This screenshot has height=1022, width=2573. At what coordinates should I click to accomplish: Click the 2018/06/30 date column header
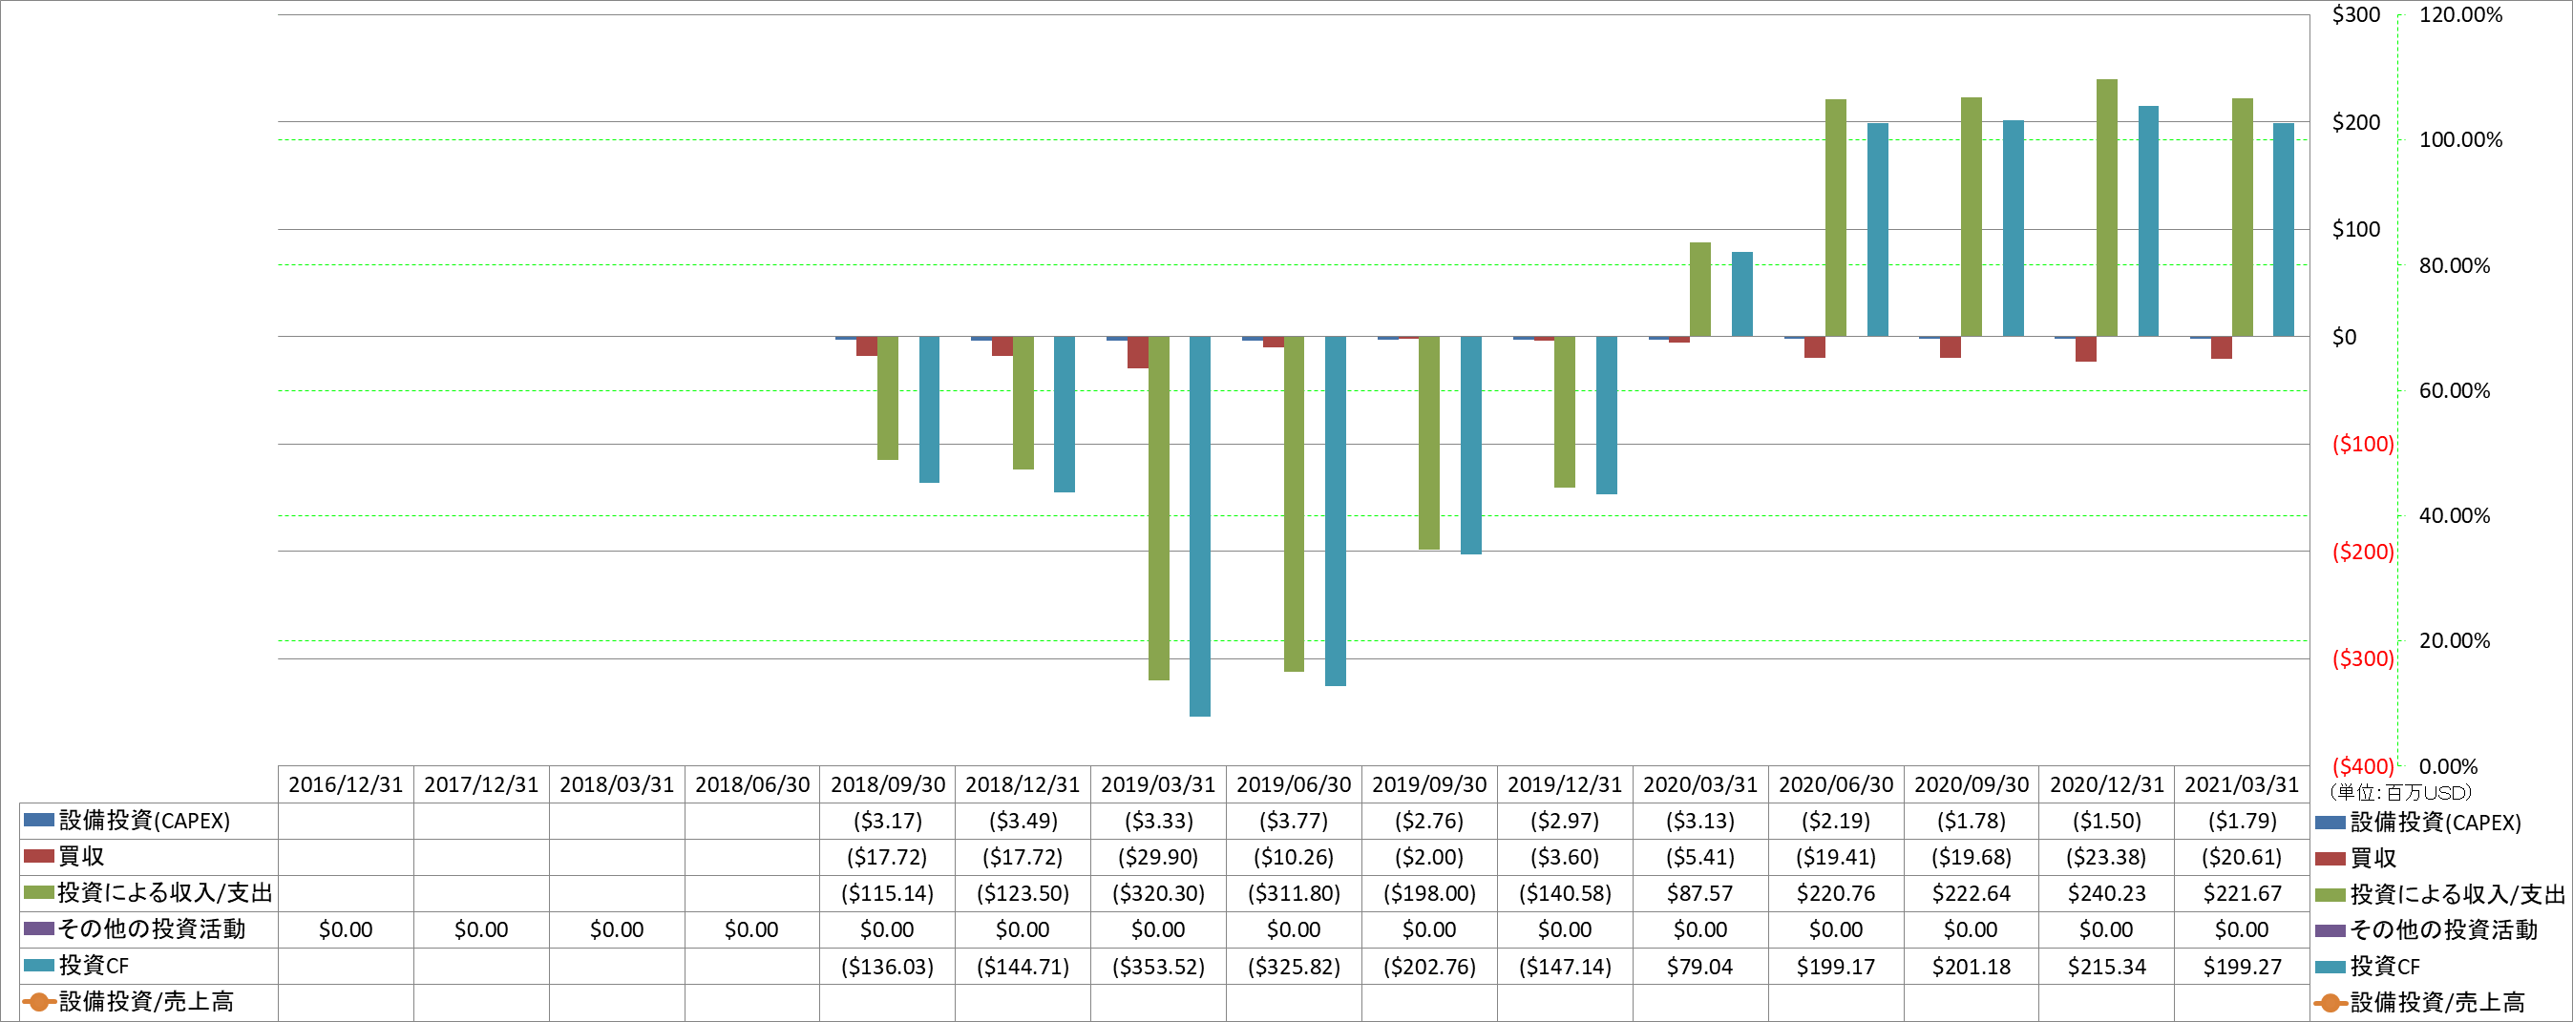pyautogui.click(x=752, y=784)
